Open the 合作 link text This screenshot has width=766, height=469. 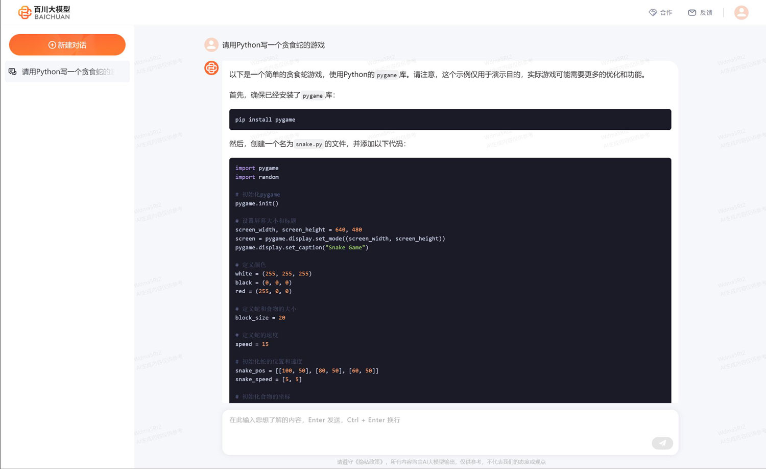[x=666, y=13]
